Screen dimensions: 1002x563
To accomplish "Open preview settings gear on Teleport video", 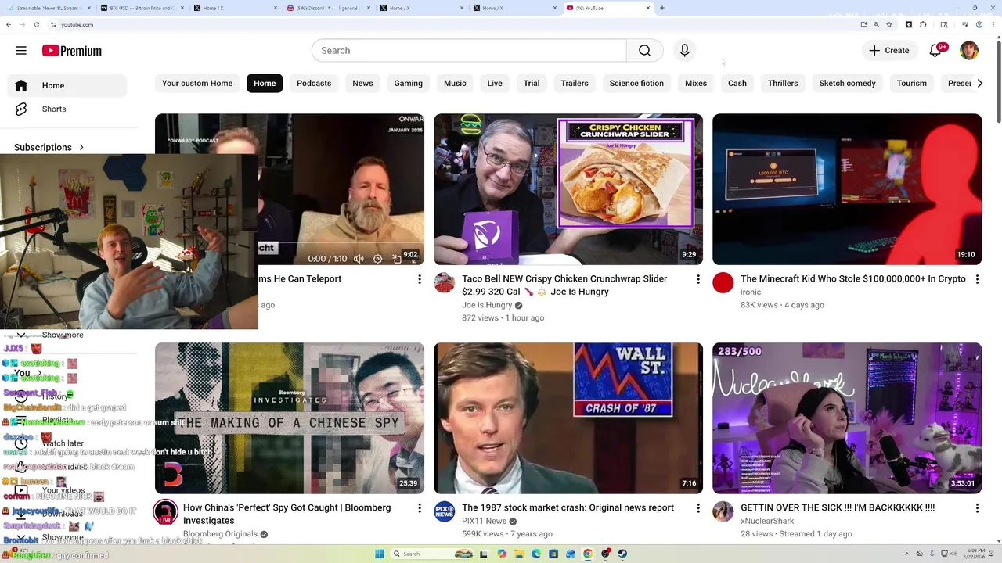I will [377, 259].
